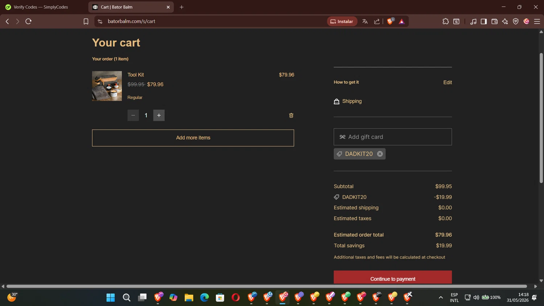Open the volume control in system tray
Viewport: 544px width, 306px height.
click(476, 298)
